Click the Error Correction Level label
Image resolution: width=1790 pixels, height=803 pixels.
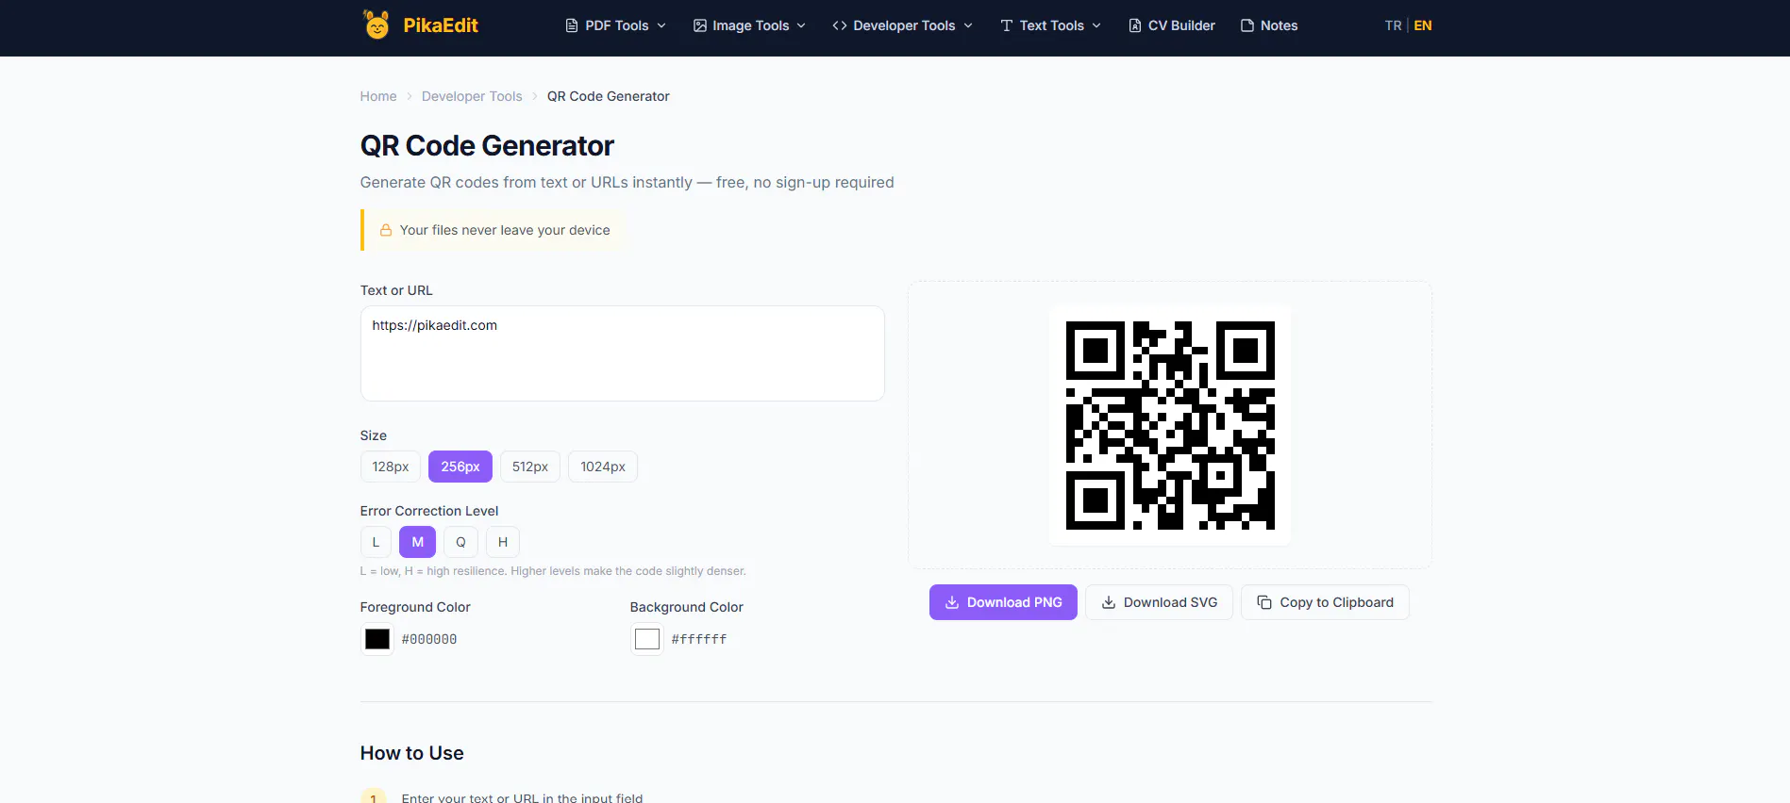point(429,511)
